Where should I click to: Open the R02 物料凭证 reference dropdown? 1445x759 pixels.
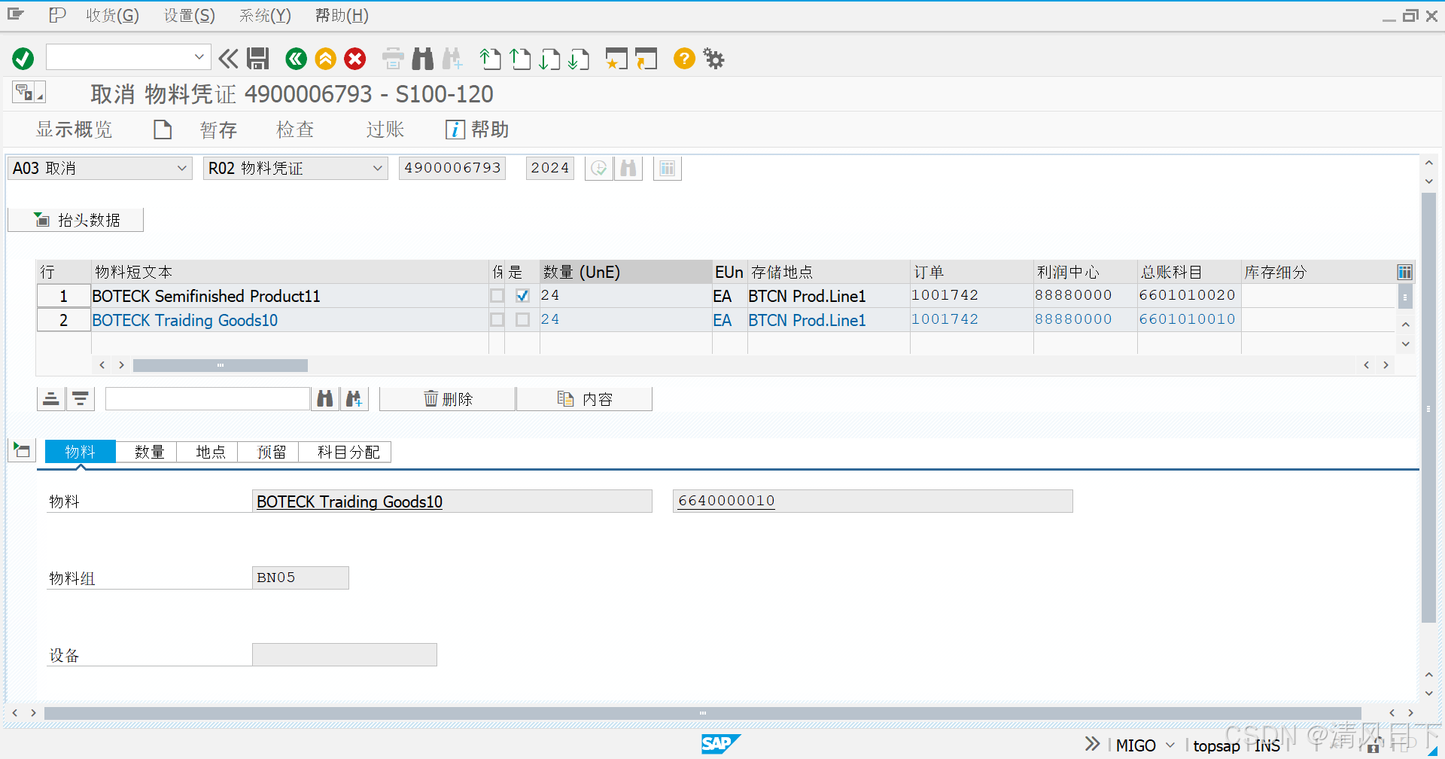pos(377,168)
